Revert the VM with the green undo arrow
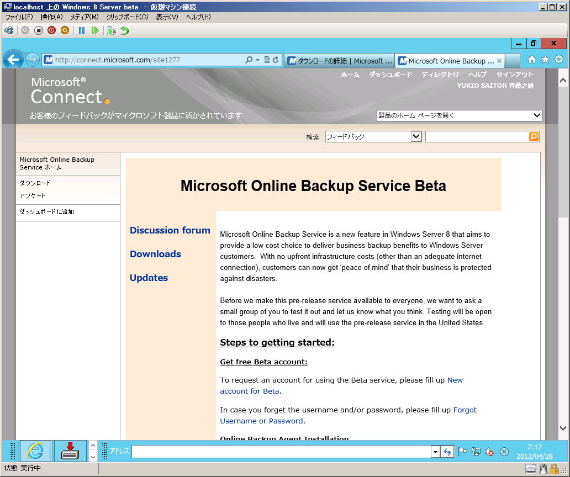This screenshot has width=570, height=477. click(125, 30)
